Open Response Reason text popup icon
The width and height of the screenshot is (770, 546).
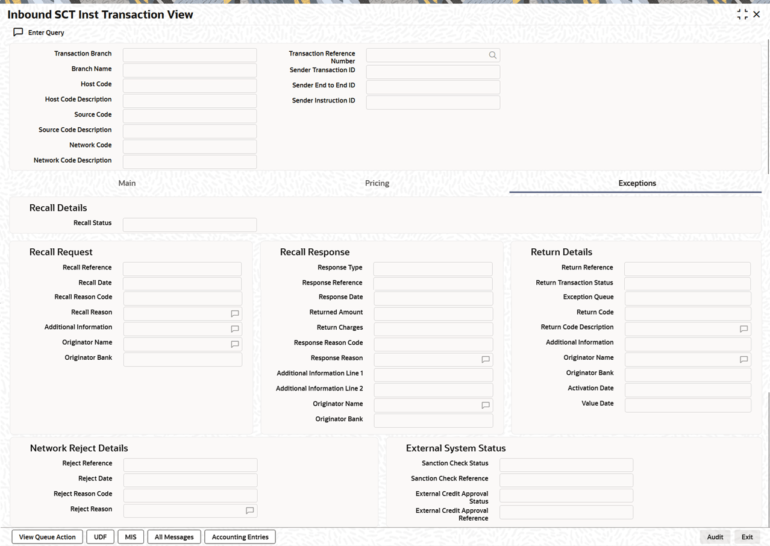coord(486,360)
